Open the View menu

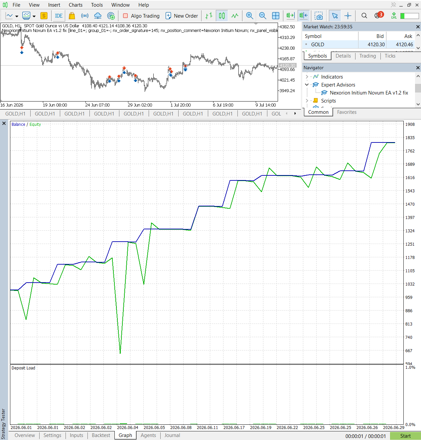34,5
